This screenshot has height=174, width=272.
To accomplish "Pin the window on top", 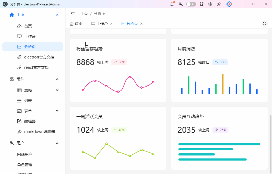I will coord(219,4).
